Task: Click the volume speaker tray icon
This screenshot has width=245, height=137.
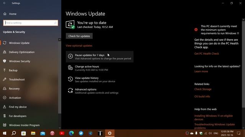Action: [x=210, y=133]
